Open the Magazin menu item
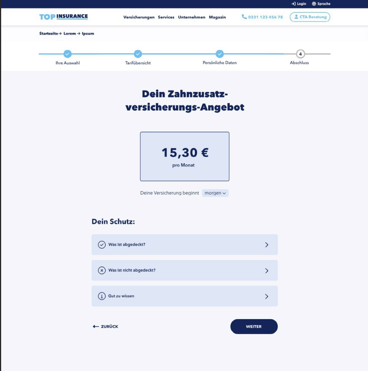This screenshot has width=368, height=371. [x=217, y=17]
